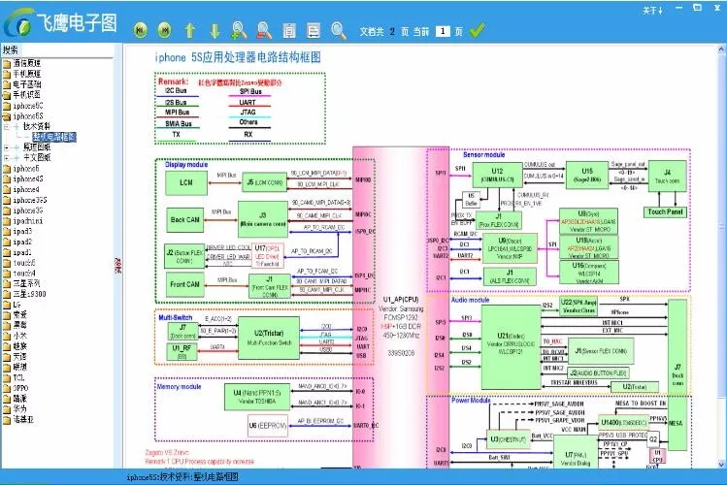Select the iphone5S folder
This screenshot has height=485, width=727.
22,116
